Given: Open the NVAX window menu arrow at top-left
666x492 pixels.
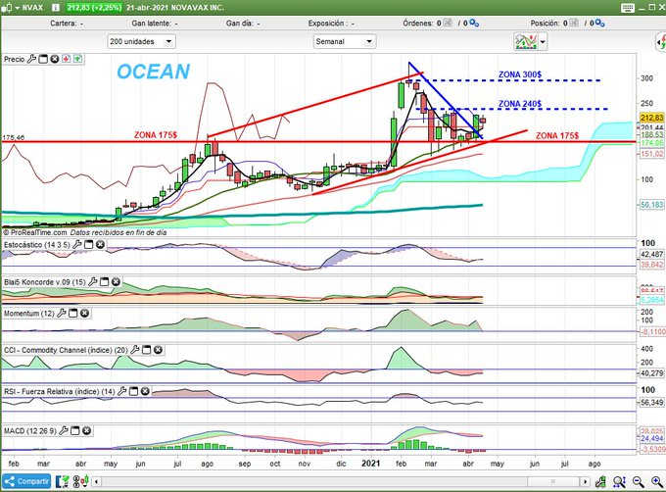Looking at the screenshot, I should pyautogui.click(x=18, y=8).
